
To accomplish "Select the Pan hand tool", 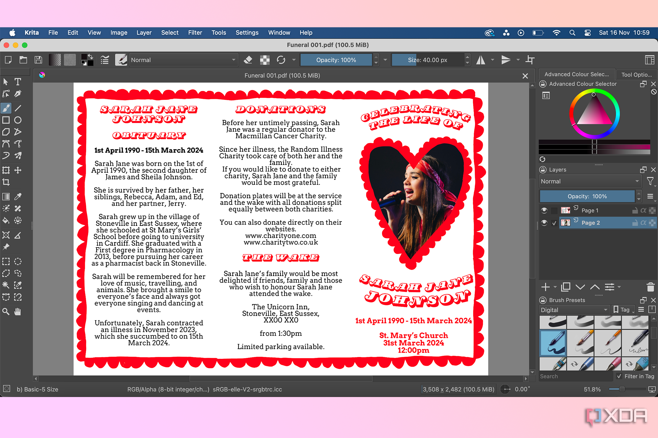I will pyautogui.click(x=18, y=312).
